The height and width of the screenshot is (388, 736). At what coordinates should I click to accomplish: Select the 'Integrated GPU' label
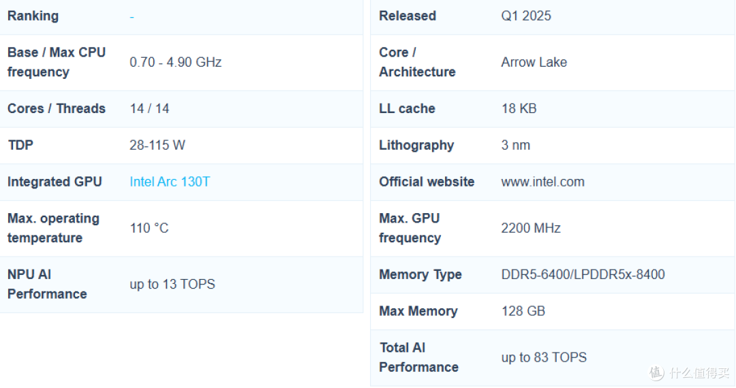pos(55,182)
